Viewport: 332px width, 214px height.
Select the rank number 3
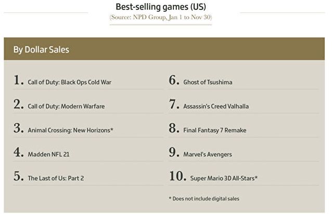click(19, 128)
